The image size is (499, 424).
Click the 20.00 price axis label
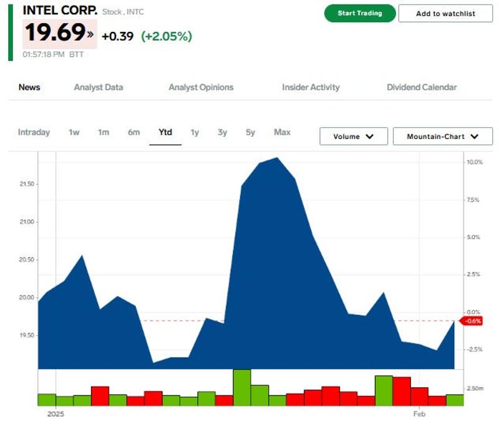[x=27, y=297]
